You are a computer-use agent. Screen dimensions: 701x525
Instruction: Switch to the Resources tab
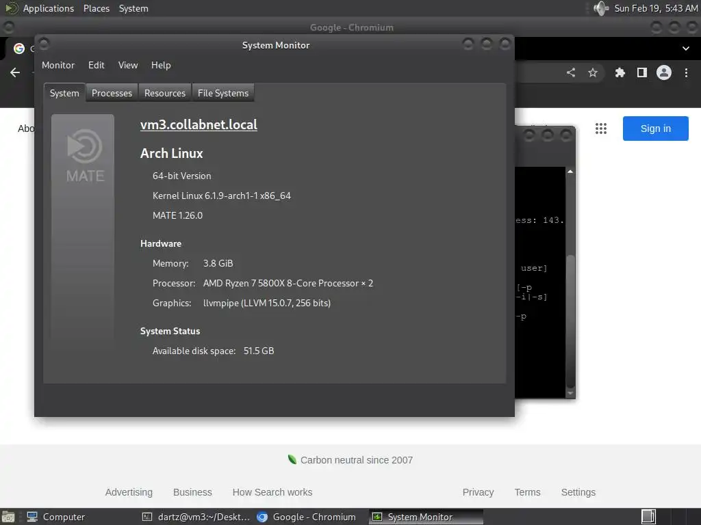click(x=165, y=93)
